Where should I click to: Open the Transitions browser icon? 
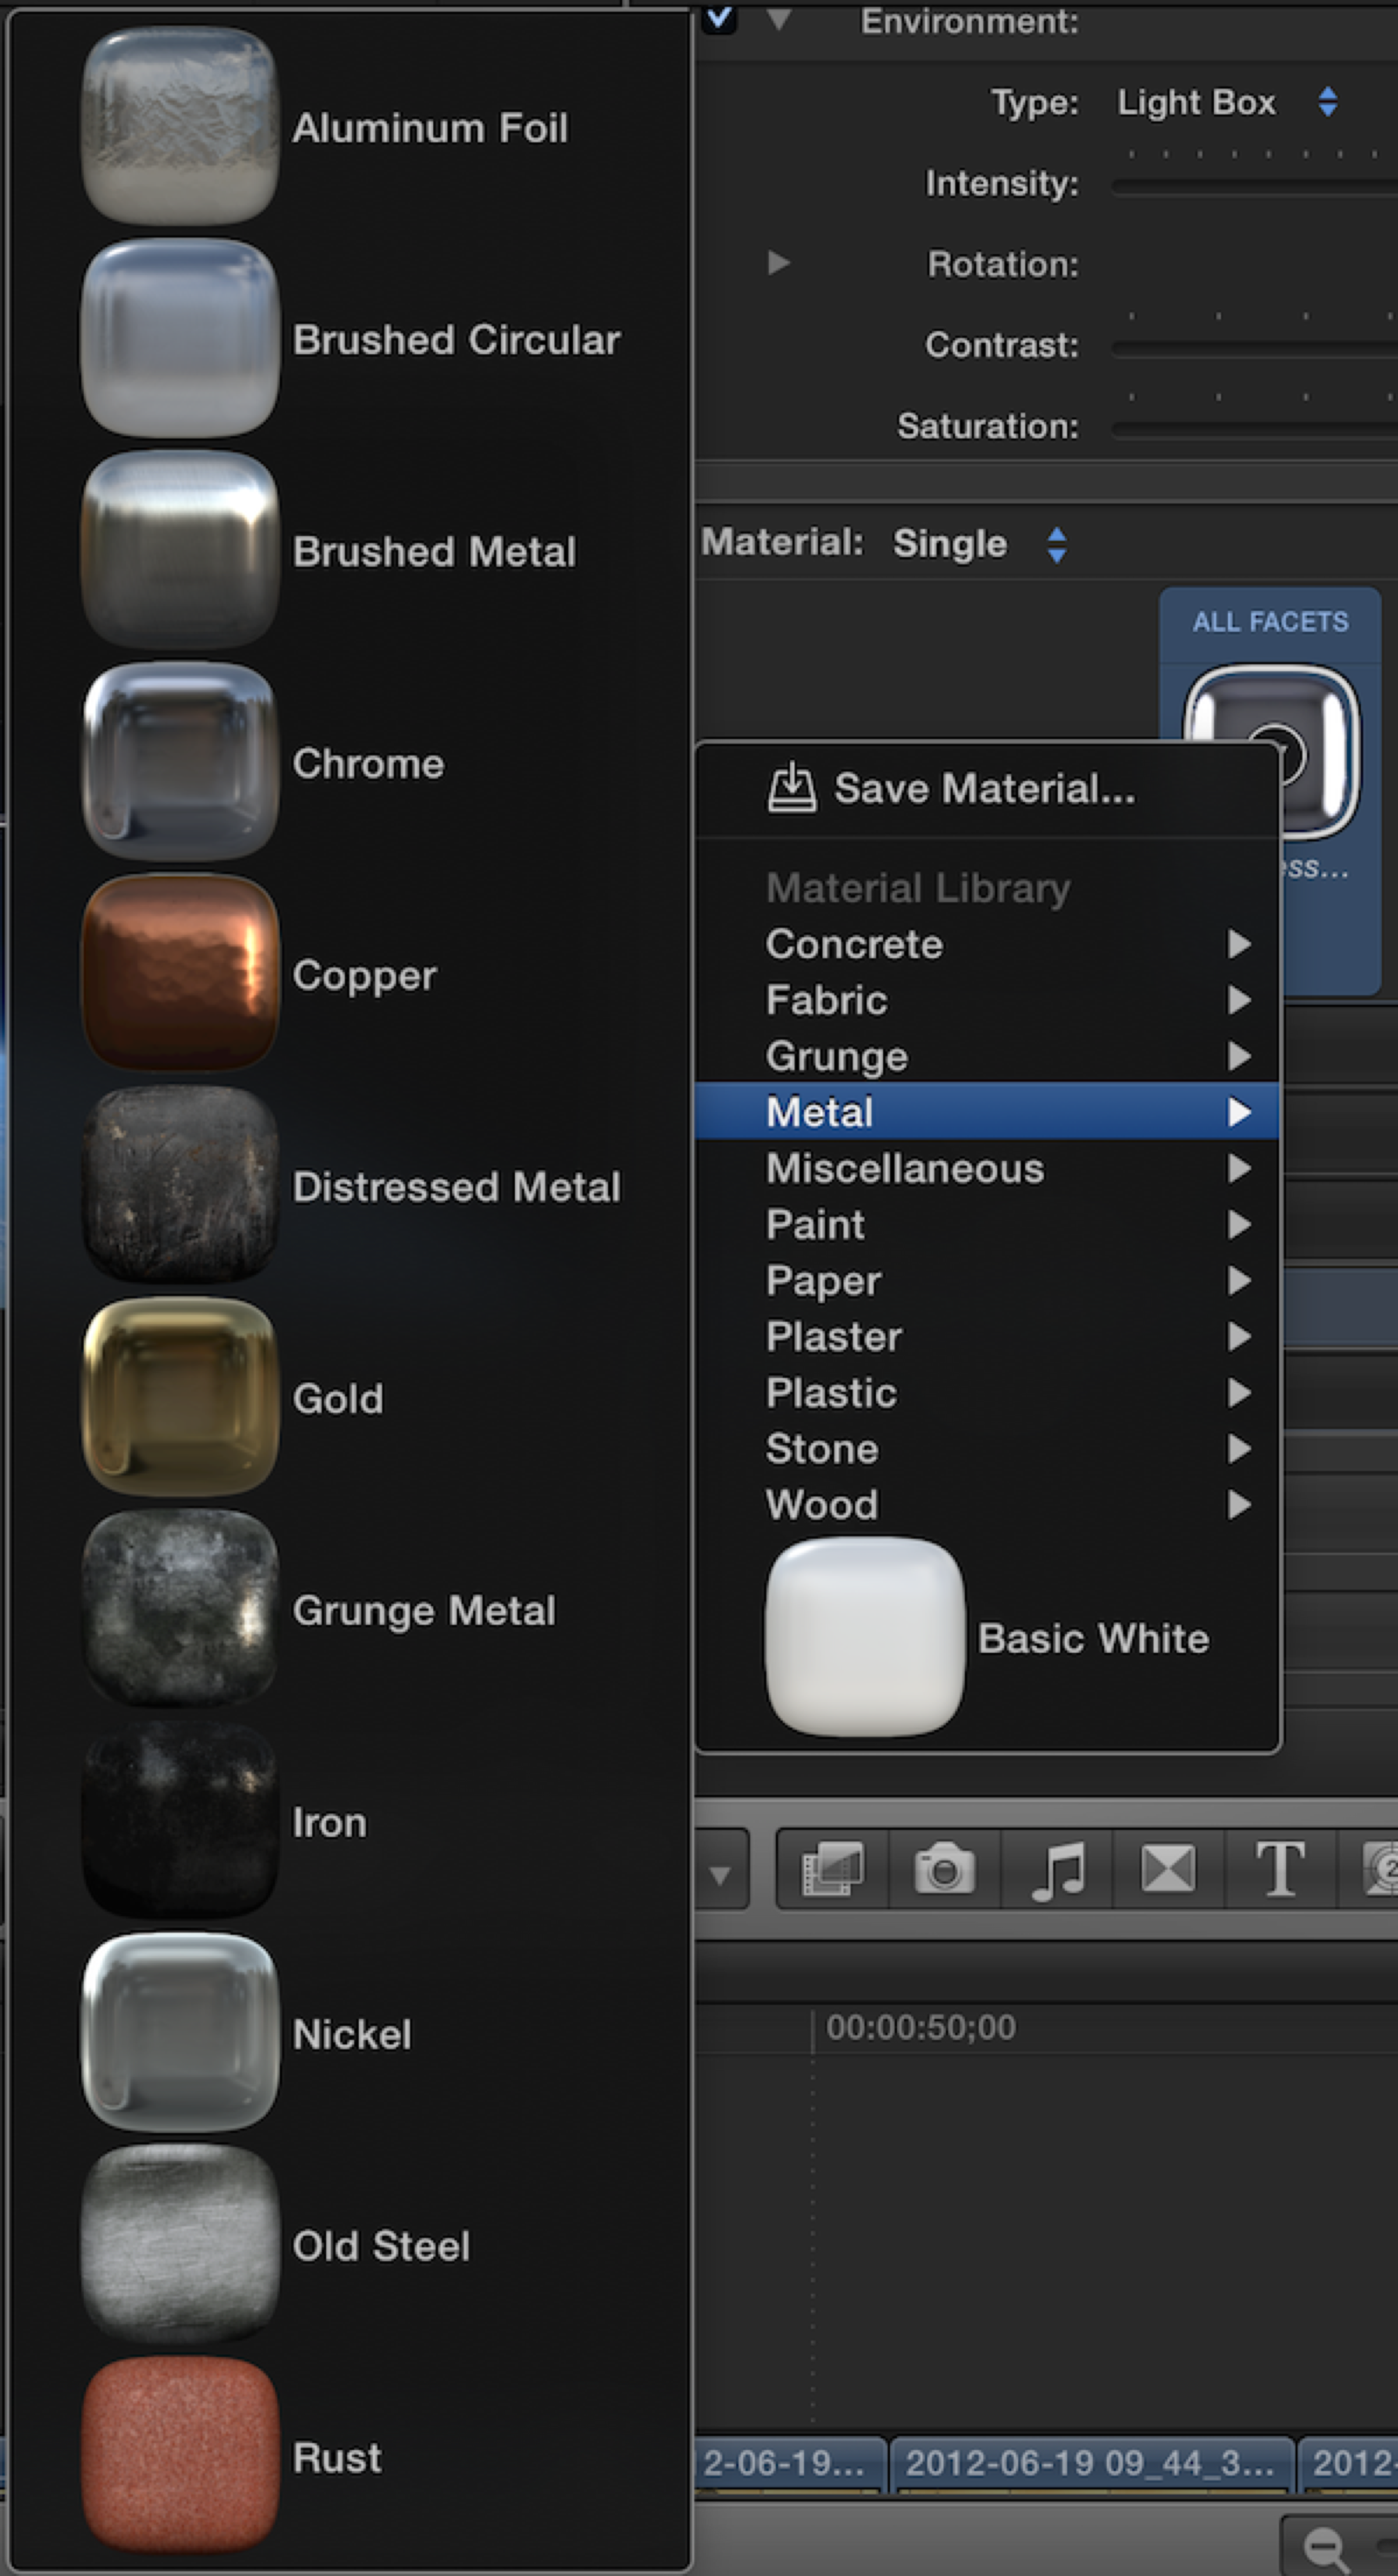(x=1167, y=1869)
